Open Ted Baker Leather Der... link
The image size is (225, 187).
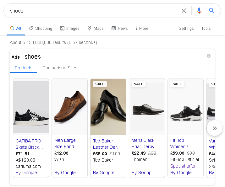pyautogui.click(x=107, y=144)
